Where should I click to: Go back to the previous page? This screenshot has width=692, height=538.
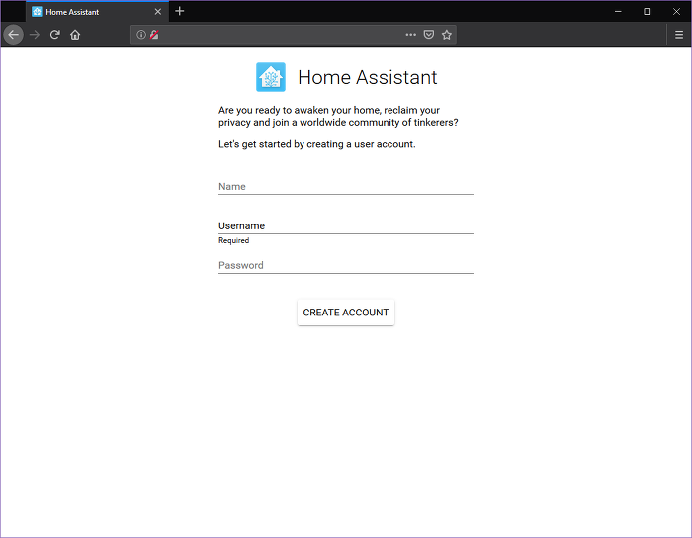pyautogui.click(x=13, y=35)
